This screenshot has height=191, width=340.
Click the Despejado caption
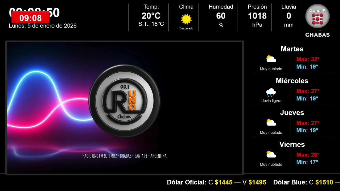pos(186,28)
